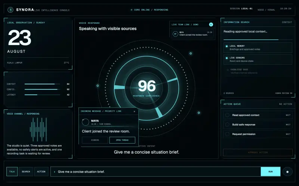The height and width of the screenshot is (186, 299).
Task: Click the context value 84
Action: 68,84
